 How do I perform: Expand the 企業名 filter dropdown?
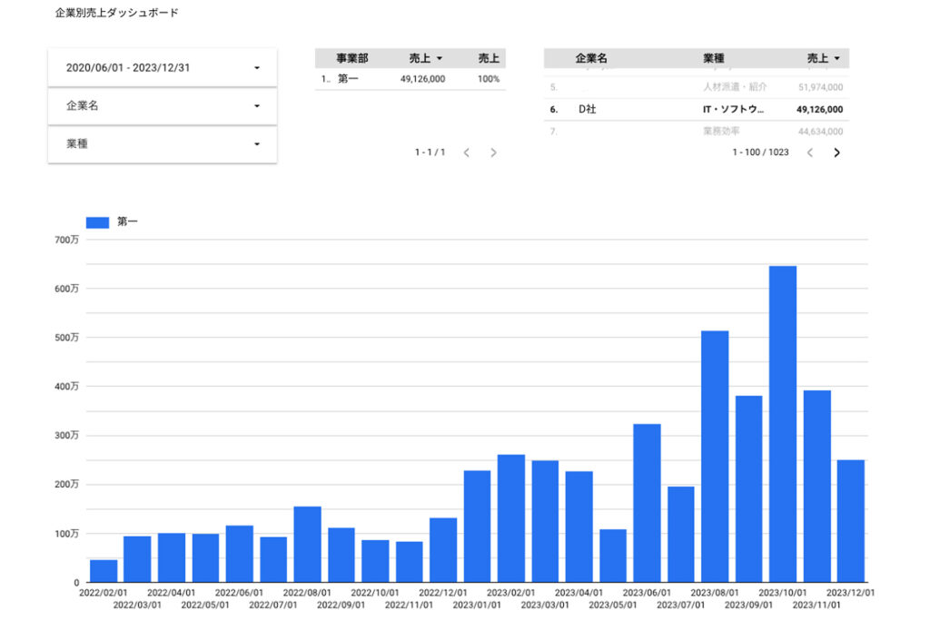[x=162, y=106]
